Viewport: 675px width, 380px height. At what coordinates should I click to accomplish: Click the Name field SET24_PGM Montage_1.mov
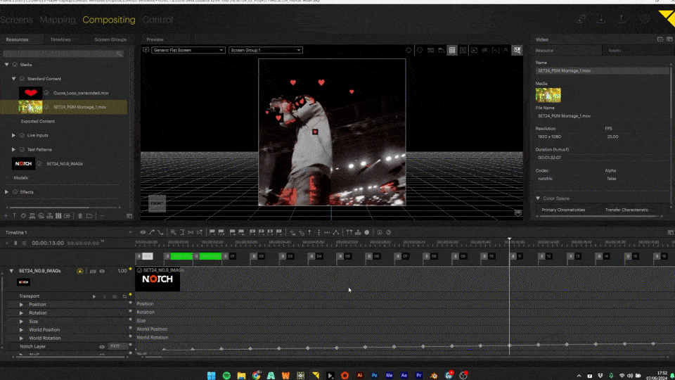click(x=601, y=71)
